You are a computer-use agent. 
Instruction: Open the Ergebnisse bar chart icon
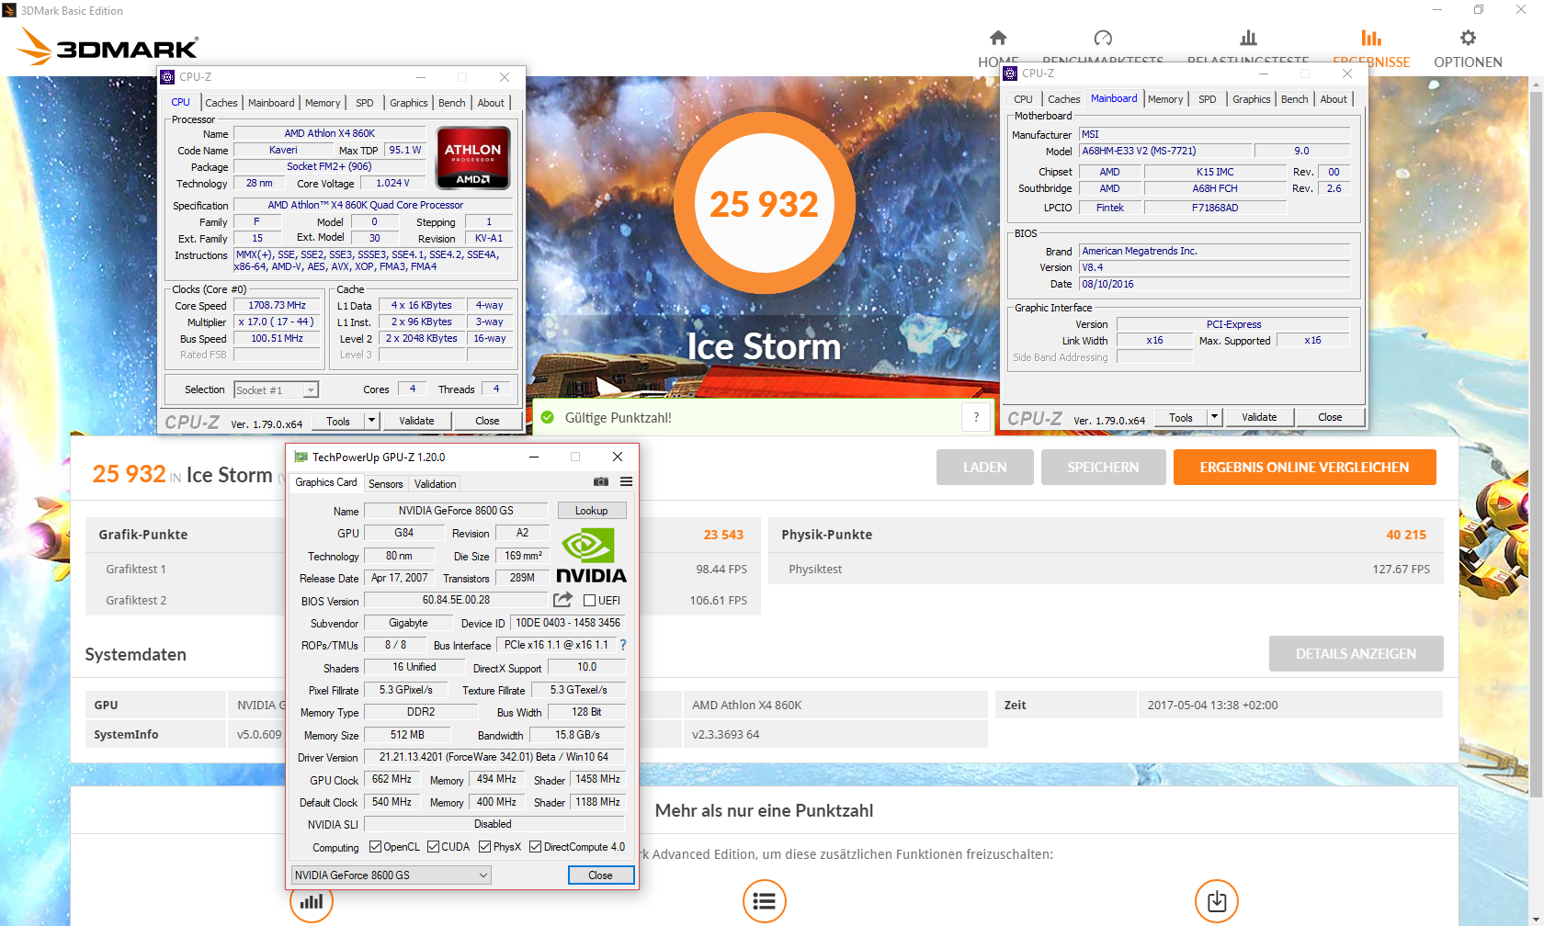[1371, 38]
